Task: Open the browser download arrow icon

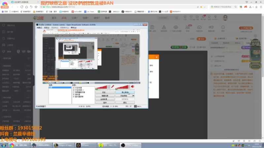Action: point(256,7)
